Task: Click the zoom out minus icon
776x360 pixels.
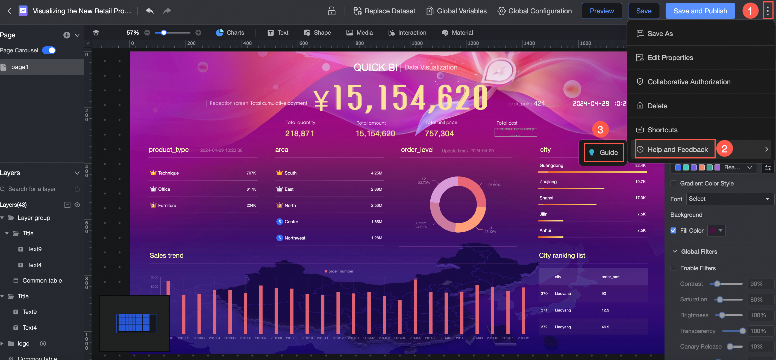Action: (147, 32)
